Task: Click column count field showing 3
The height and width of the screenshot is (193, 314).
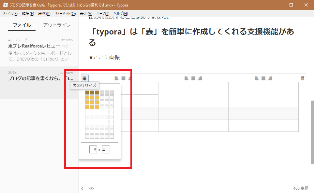Action: (x=93, y=150)
